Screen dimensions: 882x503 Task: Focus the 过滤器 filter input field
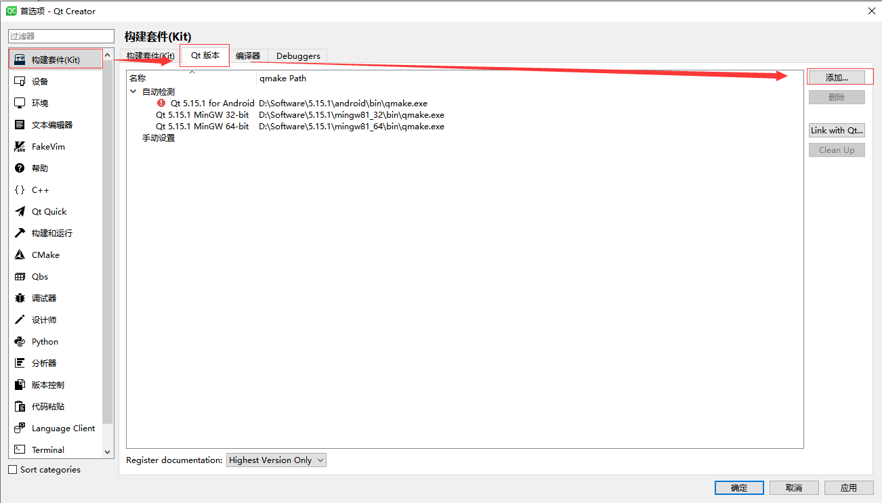62,36
